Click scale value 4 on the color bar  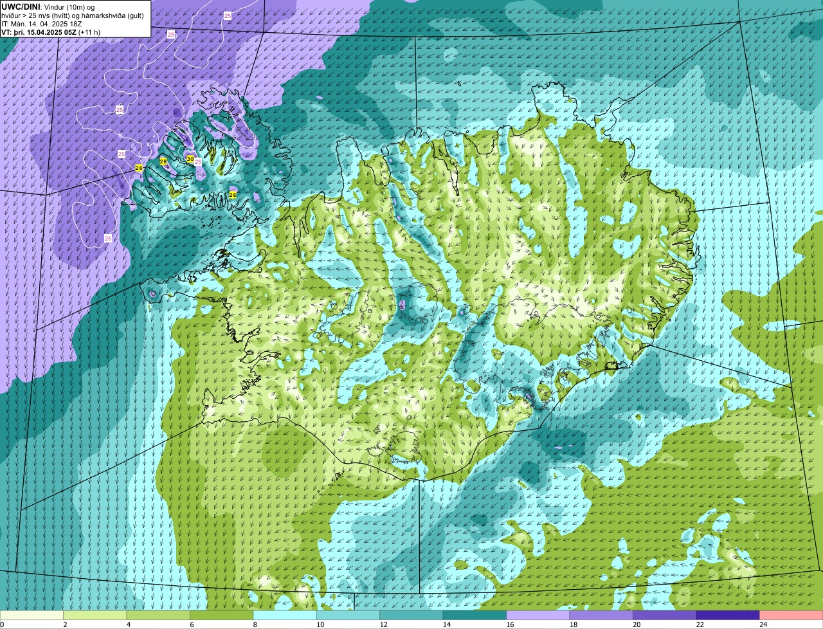click(129, 624)
